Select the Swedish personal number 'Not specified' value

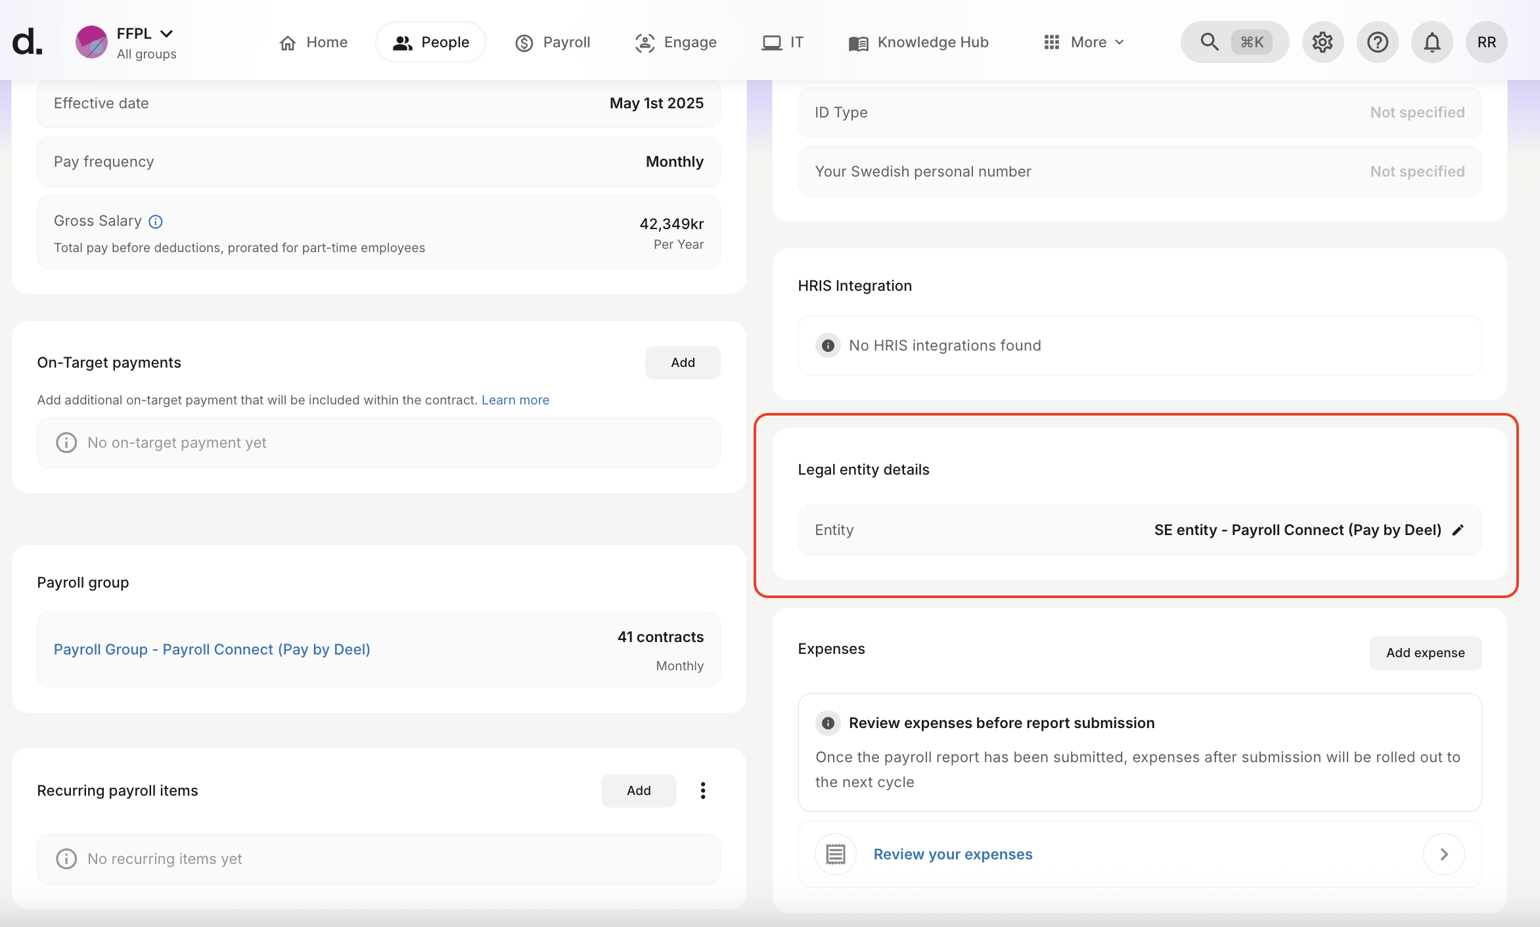tap(1417, 171)
